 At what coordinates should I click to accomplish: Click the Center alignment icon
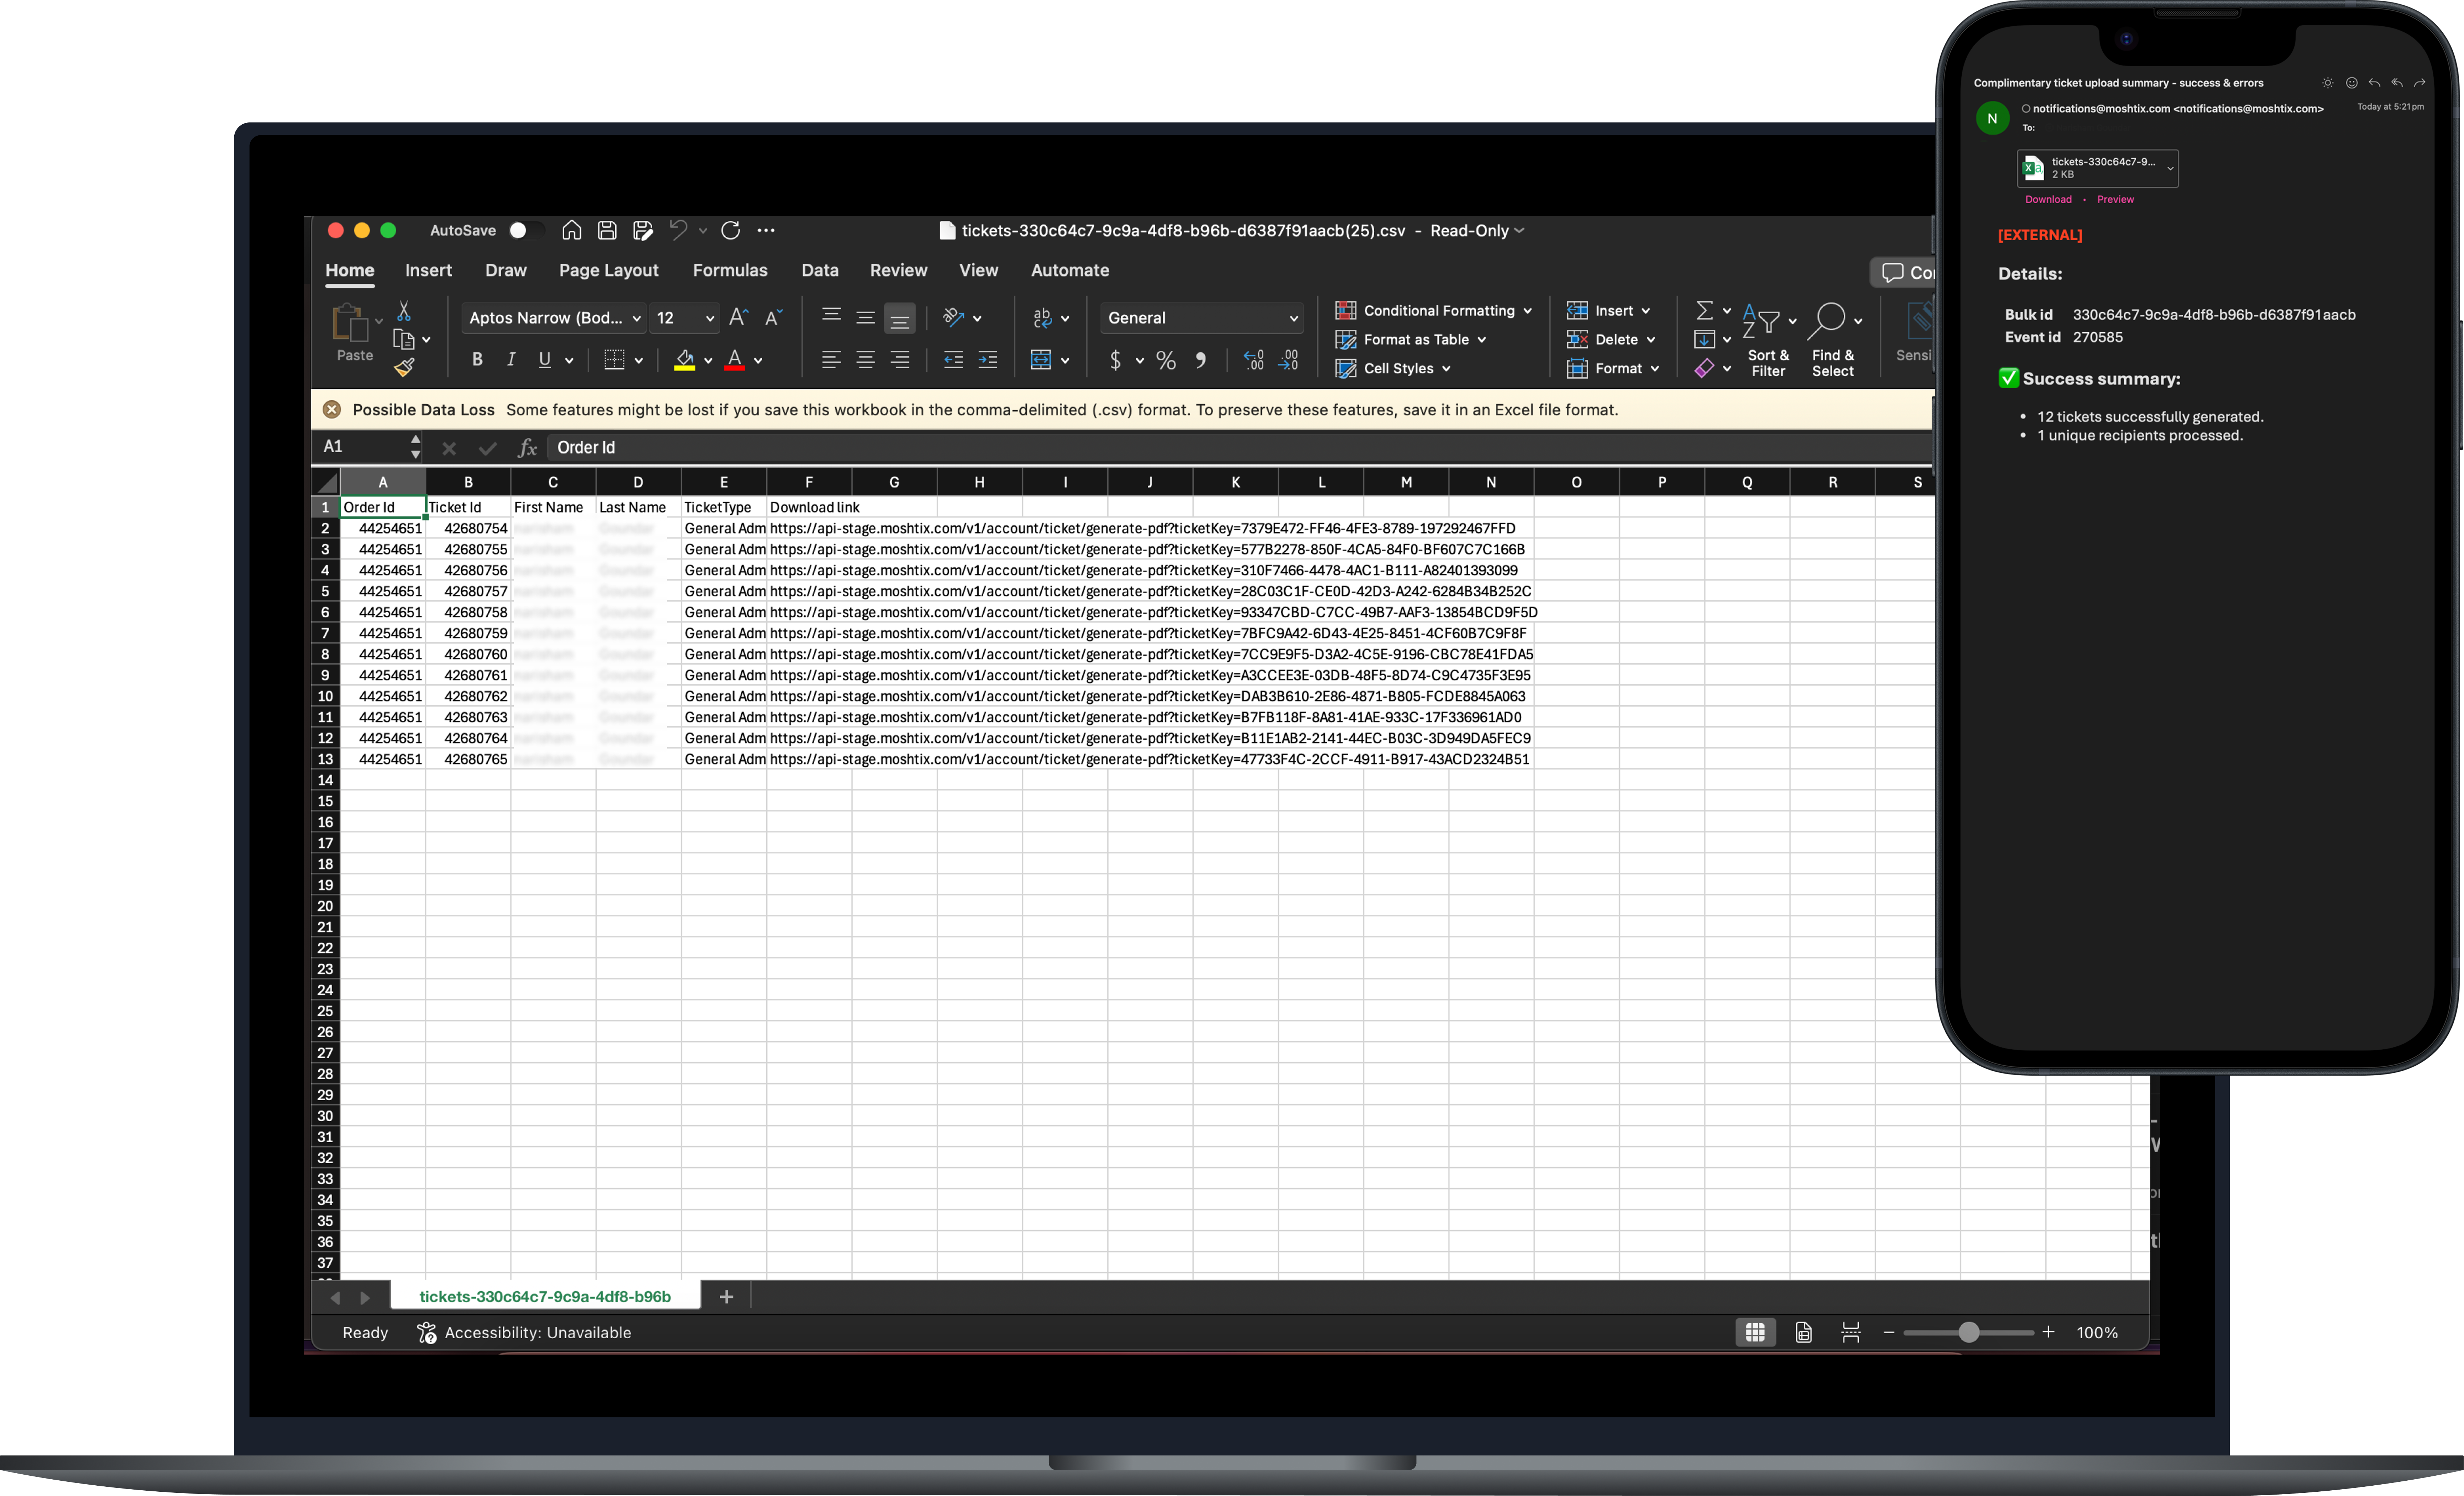coord(865,360)
